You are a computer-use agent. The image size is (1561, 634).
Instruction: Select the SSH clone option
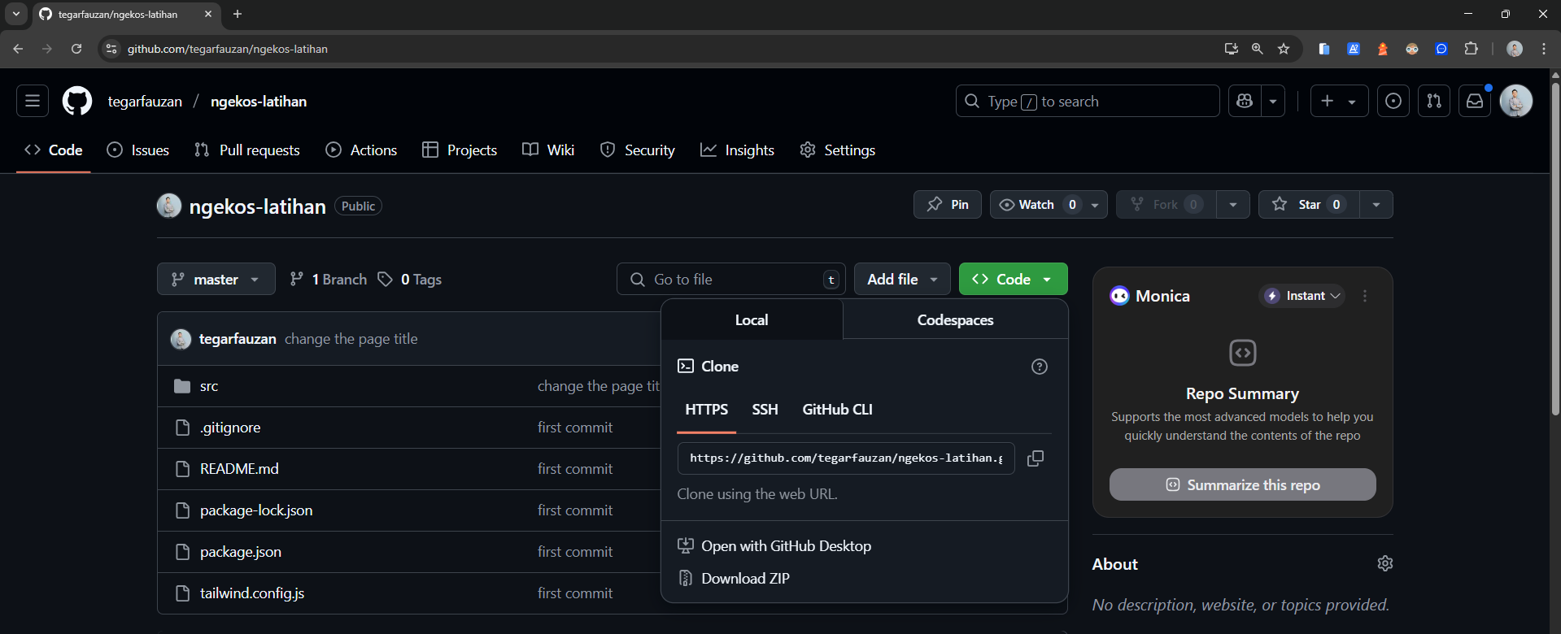click(765, 410)
